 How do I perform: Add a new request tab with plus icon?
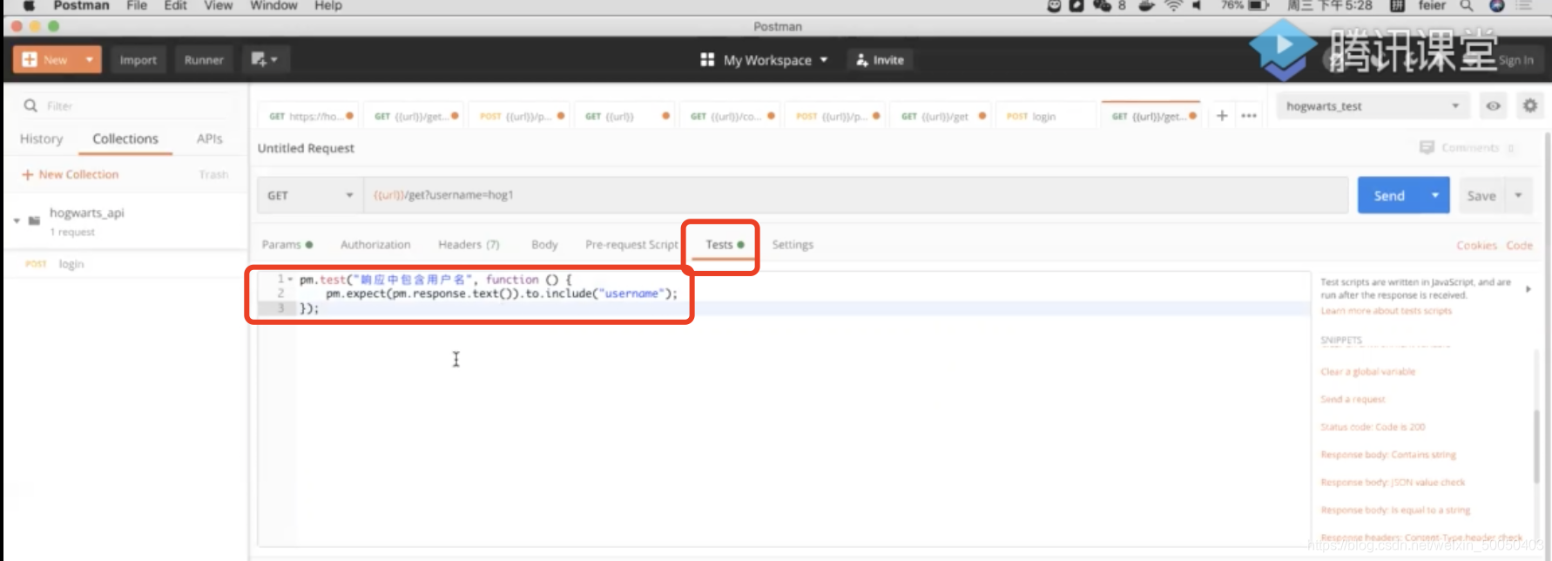pyautogui.click(x=1222, y=115)
